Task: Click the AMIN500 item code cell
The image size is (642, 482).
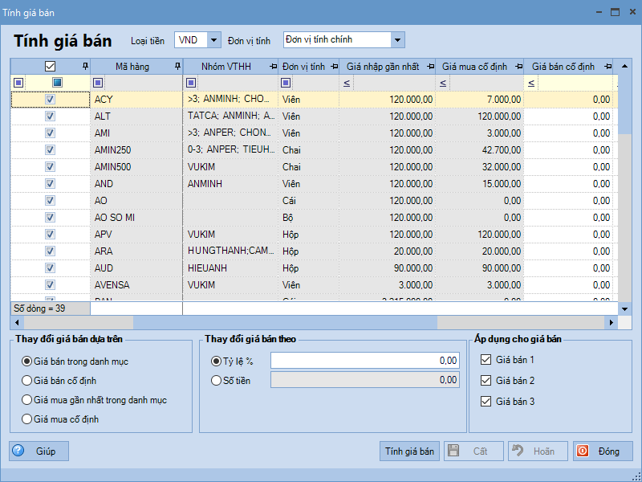Action: coord(136,167)
